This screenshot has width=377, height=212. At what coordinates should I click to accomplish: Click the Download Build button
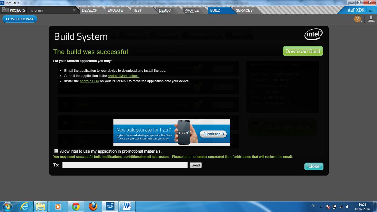(303, 51)
